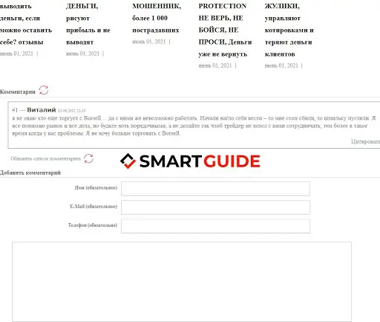Click the SmartGuide diamond logo icon
The height and width of the screenshot is (322, 380).
point(128,161)
